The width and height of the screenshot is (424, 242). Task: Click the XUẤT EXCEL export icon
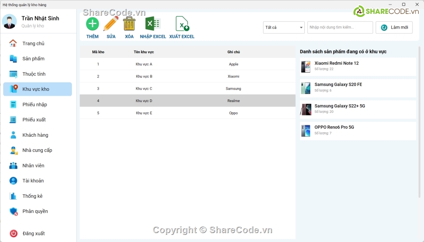pyautogui.click(x=182, y=24)
